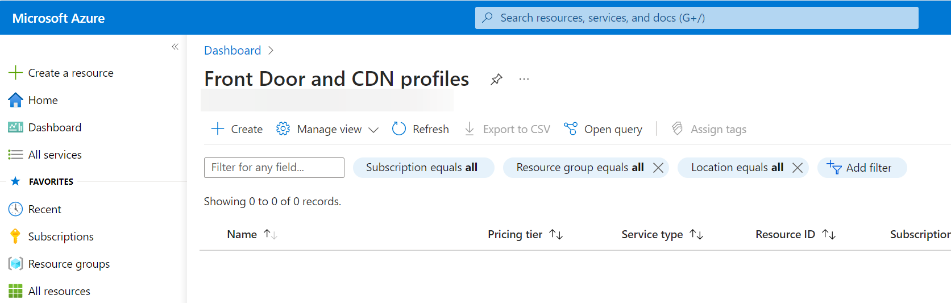Click the Resource ID column header
Screen dimensions: 951x303
785,234
